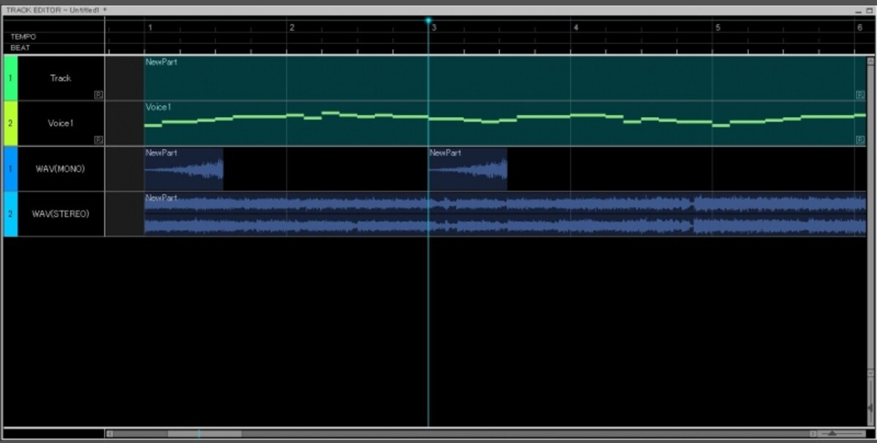
Task: Select the Voice1 track name
Action: pyautogui.click(x=61, y=124)
